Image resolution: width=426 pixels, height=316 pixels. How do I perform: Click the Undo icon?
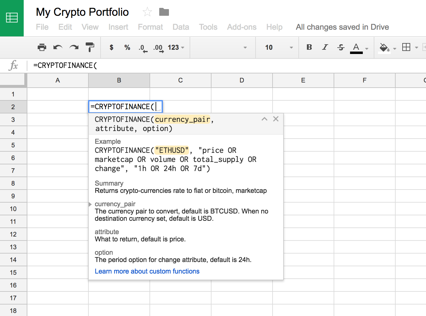tap(58, 47)
